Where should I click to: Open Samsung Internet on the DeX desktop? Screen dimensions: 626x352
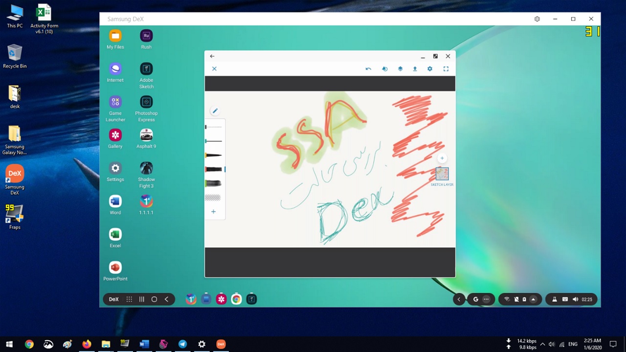pyautogui.click(x=115, y=72)
